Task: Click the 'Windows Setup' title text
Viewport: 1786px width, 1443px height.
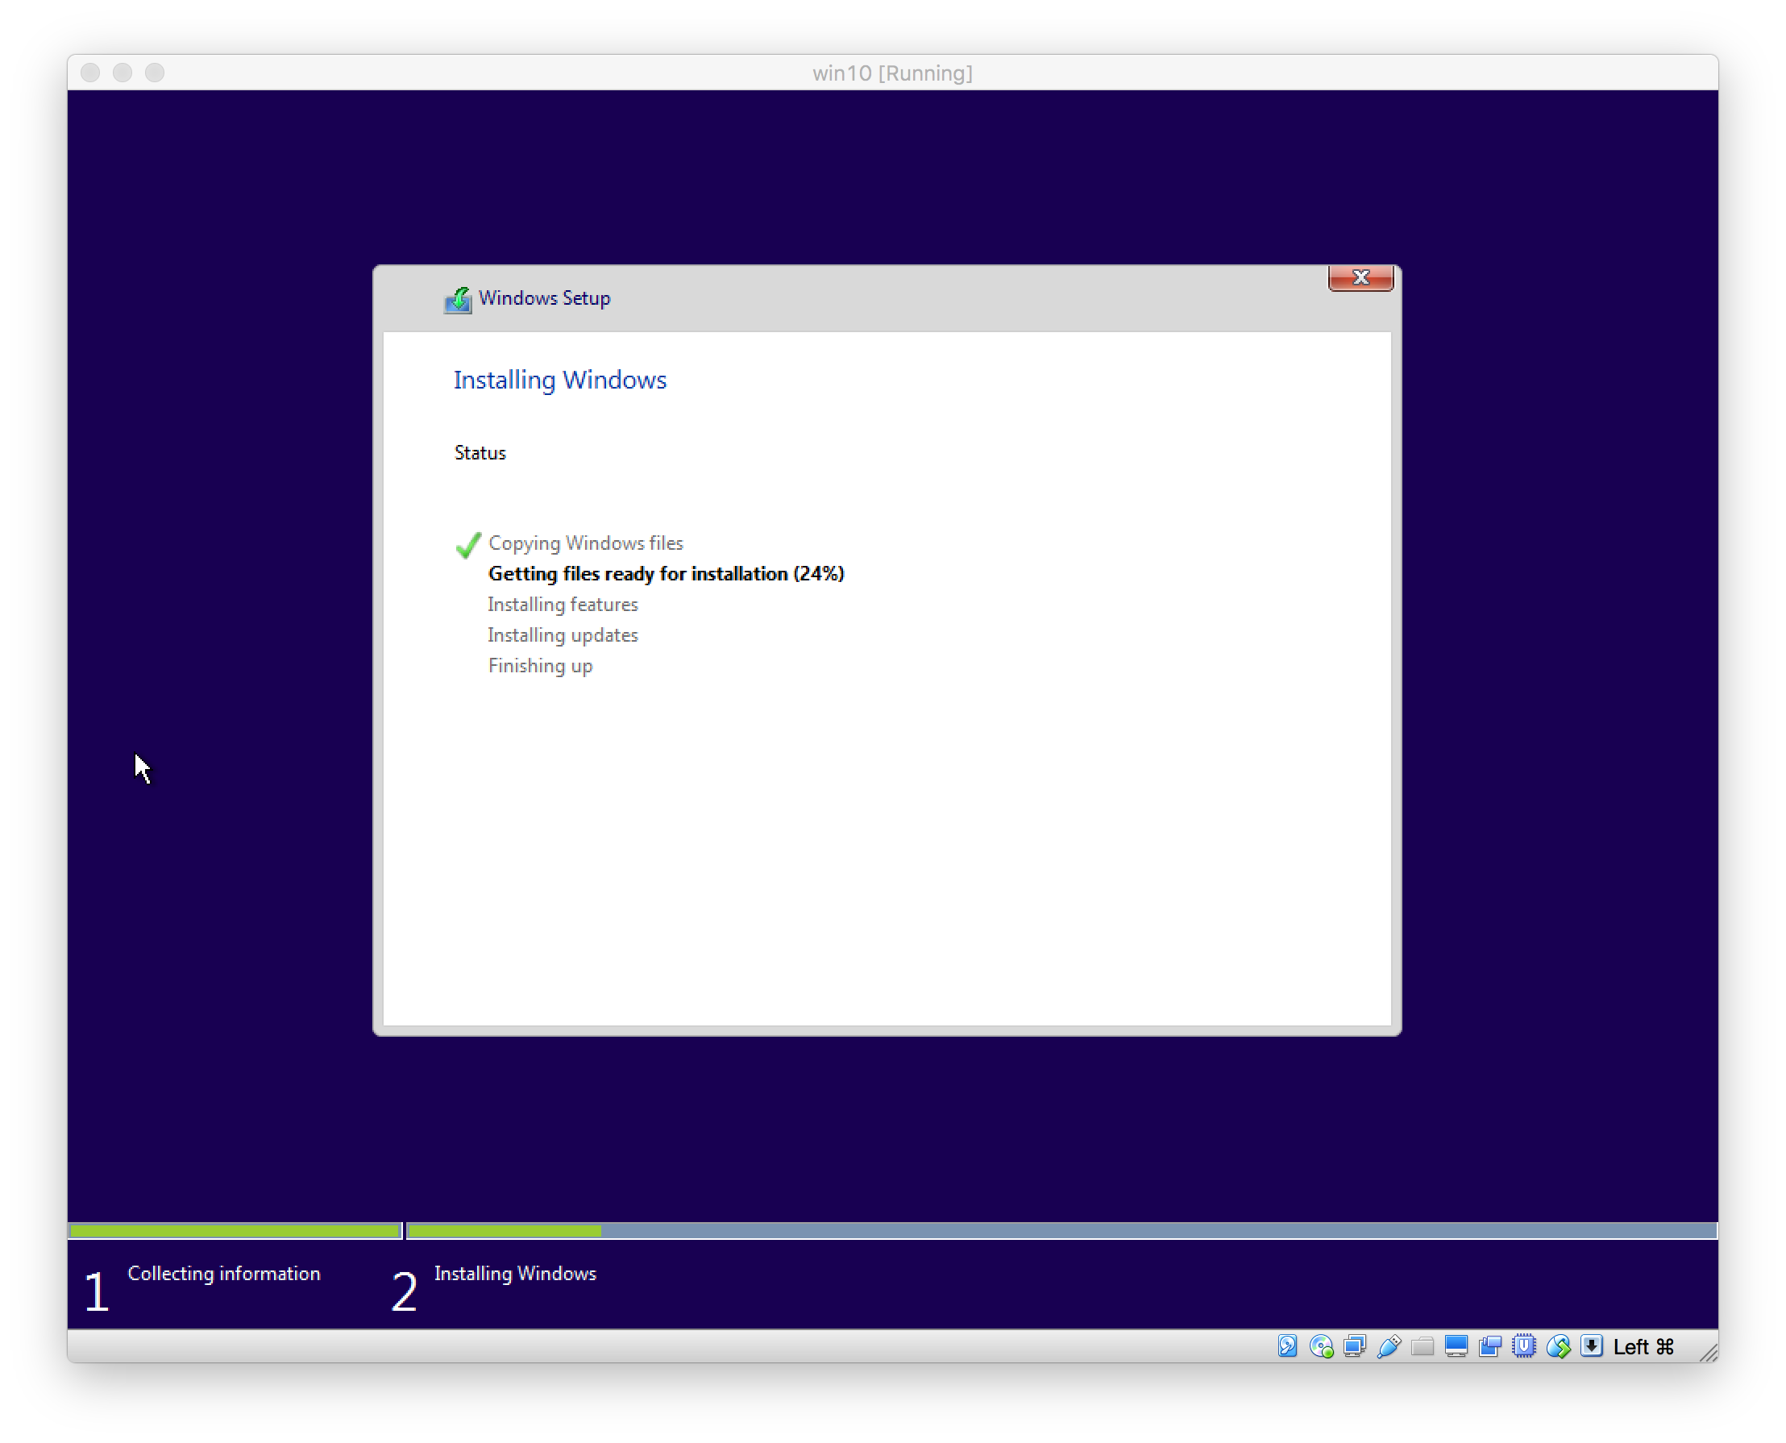Action: [545, 298]
